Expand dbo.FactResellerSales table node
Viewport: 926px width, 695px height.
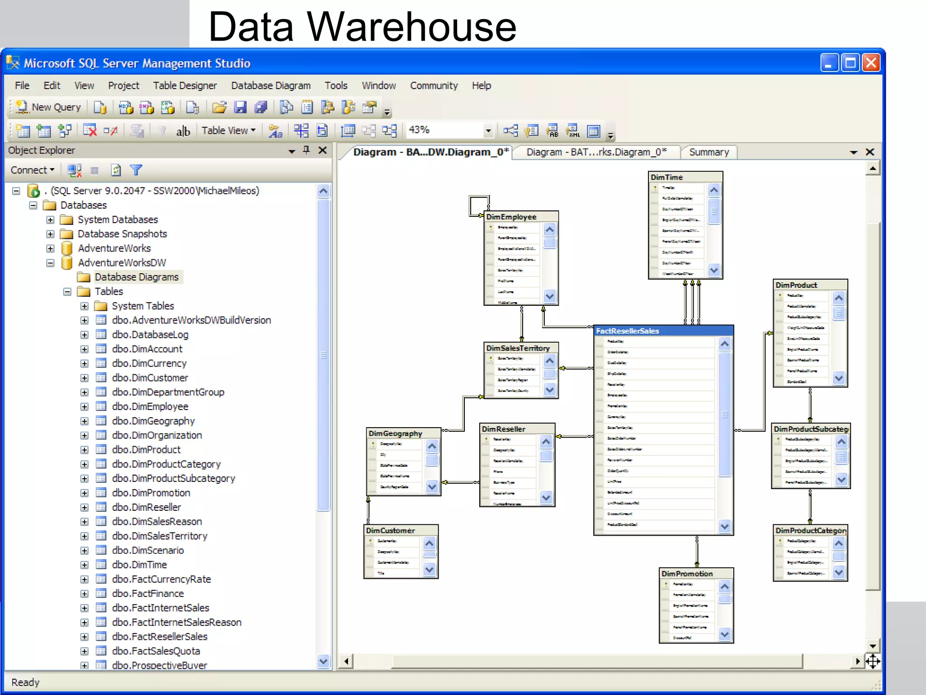click(x=85, y=637)
